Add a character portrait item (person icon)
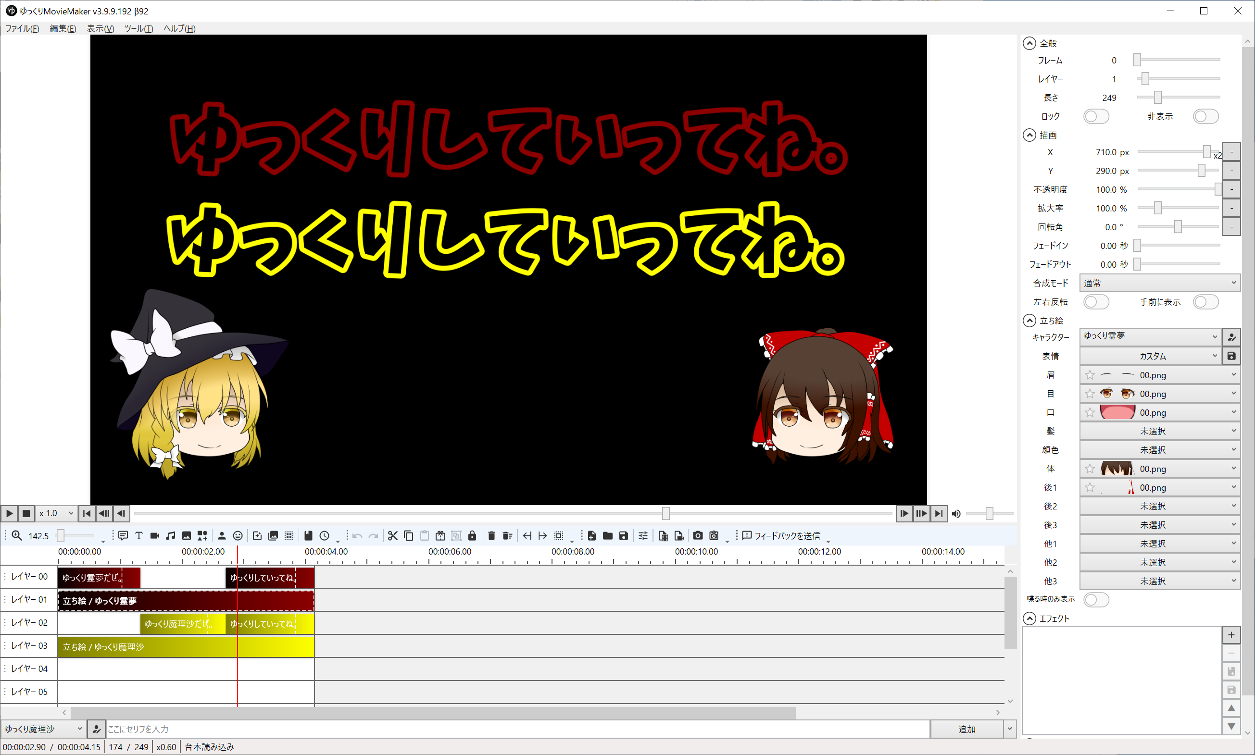The height and width of the screenshot is (755, 1255). (222, 536)
